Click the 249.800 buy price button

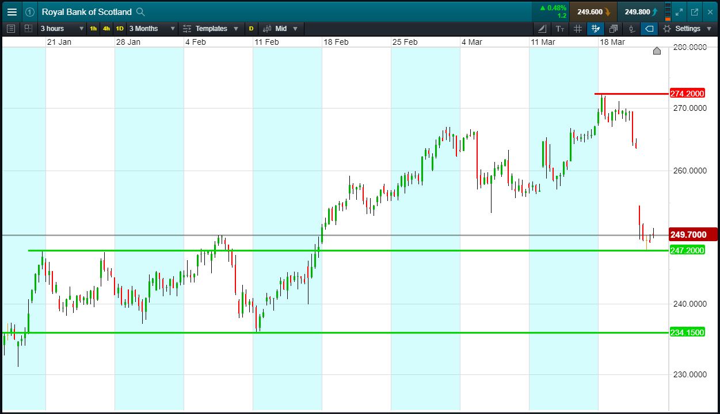point(639,11)
